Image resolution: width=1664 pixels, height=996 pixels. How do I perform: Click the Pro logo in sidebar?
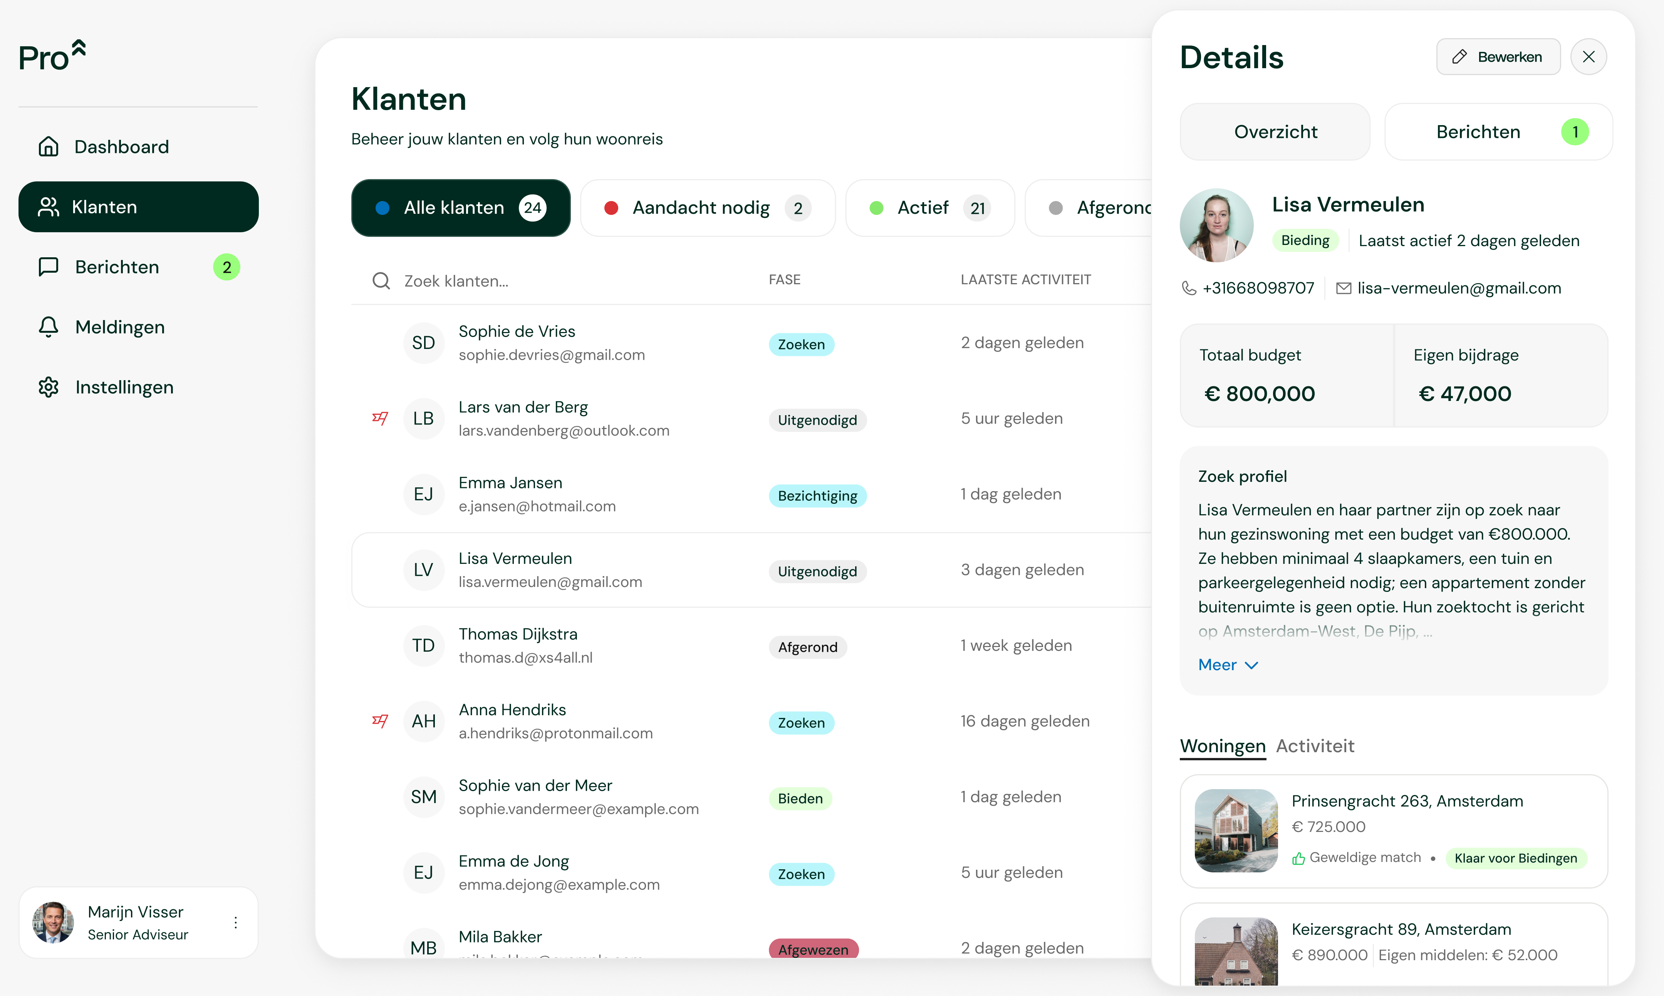coord(52,56)
